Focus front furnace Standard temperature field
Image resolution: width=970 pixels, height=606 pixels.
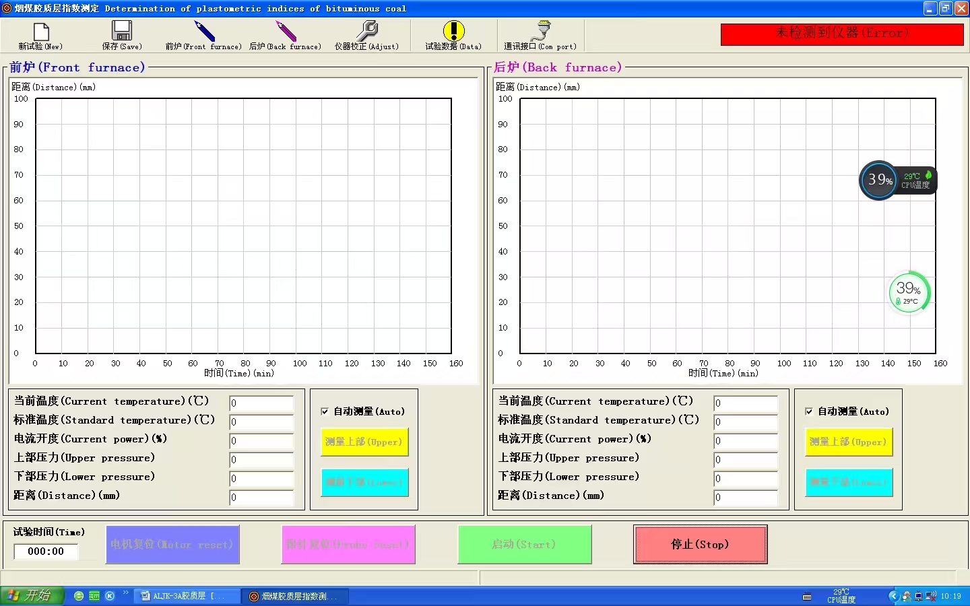click(261, 422)
